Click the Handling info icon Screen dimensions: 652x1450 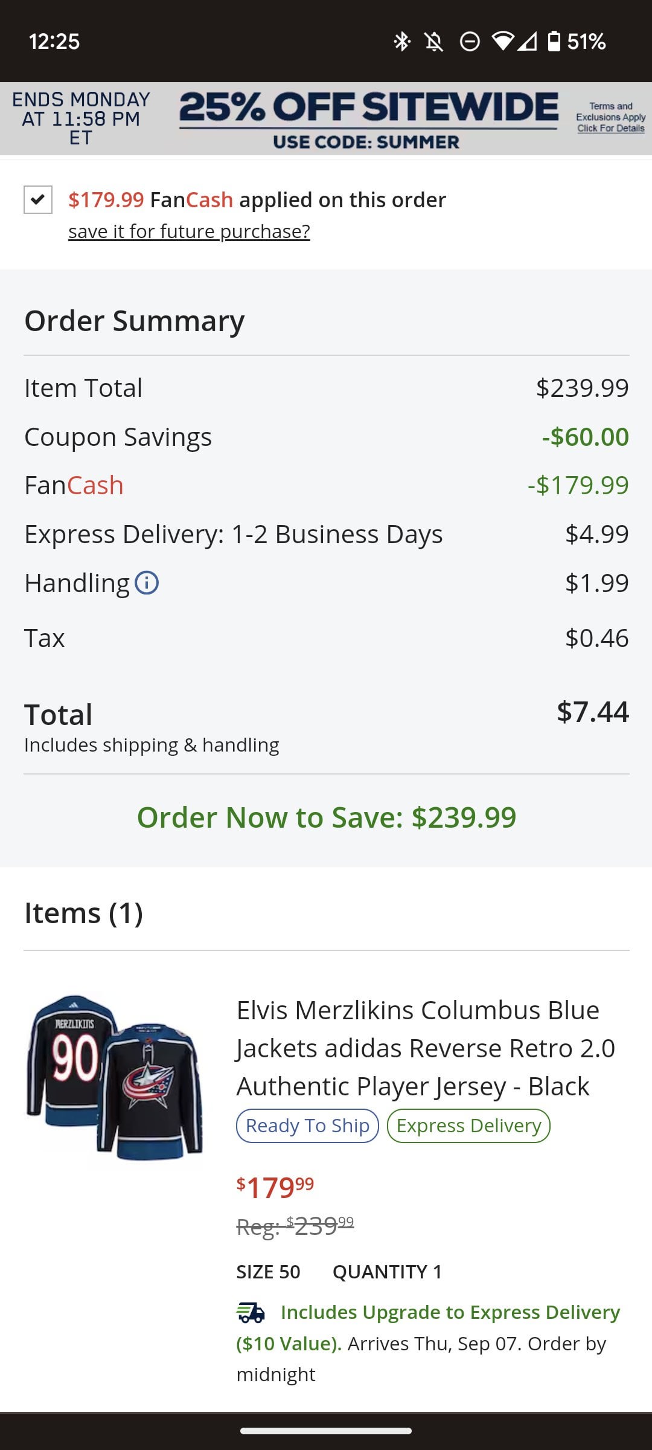(x=147, y=583)
